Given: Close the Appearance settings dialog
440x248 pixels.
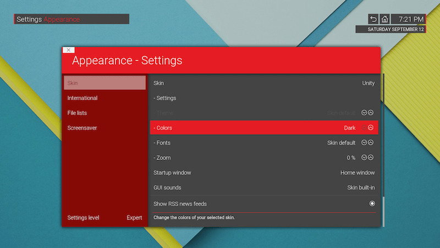Looking at the screenshot, I should pos(68,50).
